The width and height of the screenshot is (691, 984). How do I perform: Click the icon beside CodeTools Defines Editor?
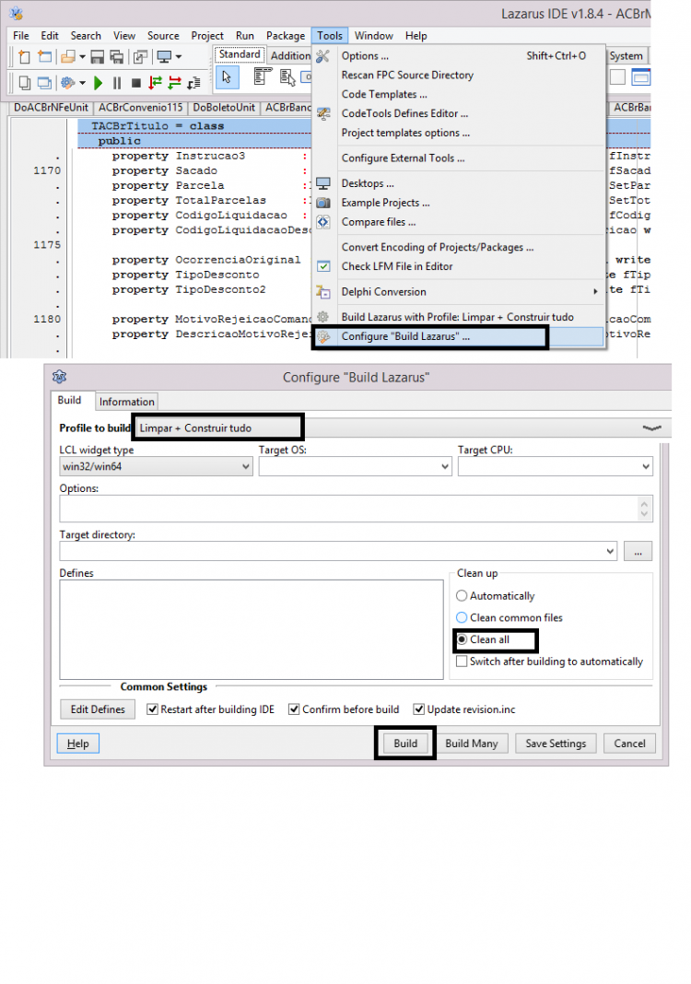click(323, 113)
